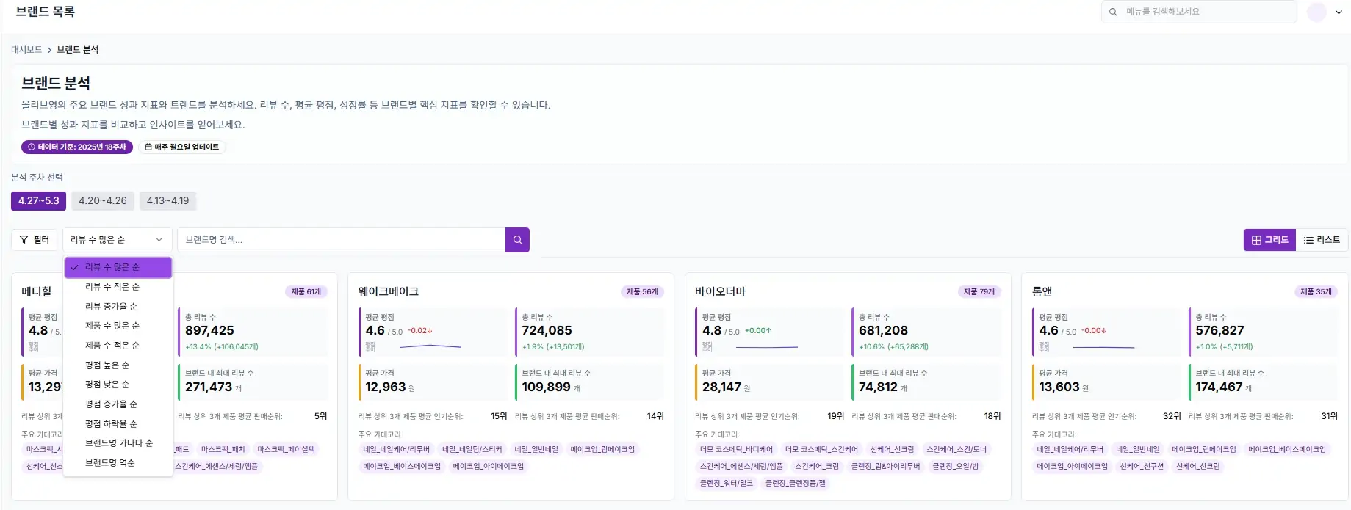
Task: Choose 제품 수 적은 순 sort option
Action: click(118, 346)
